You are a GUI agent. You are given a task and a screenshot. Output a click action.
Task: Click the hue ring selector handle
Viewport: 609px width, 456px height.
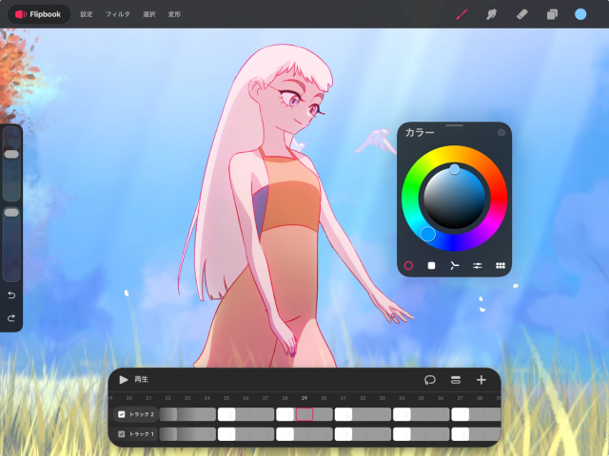click(427, 235)
